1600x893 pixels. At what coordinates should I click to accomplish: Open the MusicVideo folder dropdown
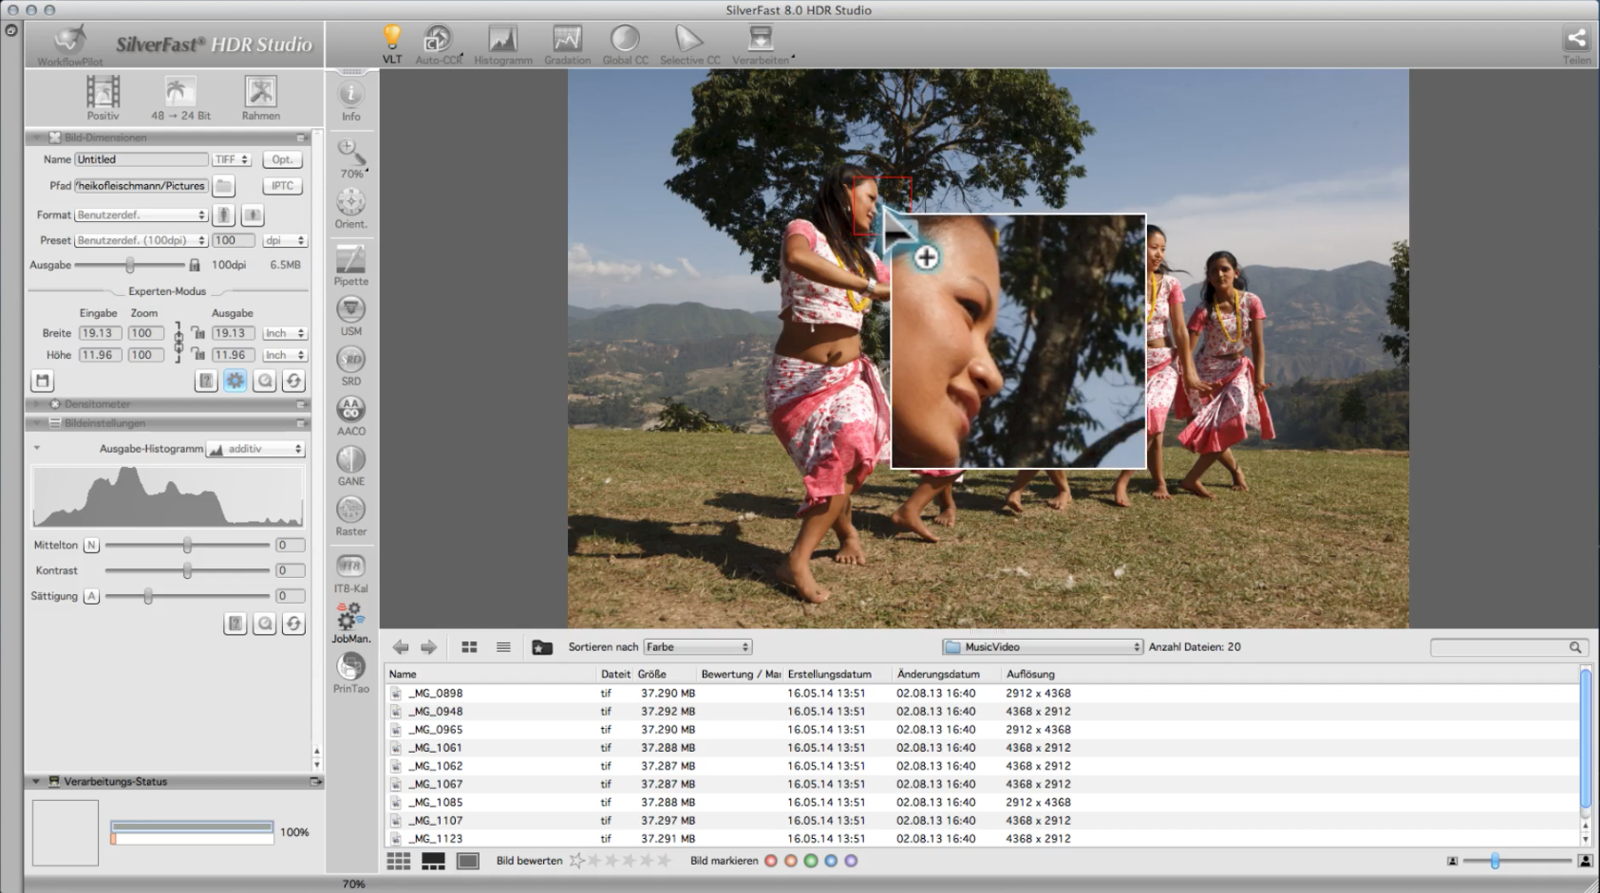click(x=1042, y=647)
